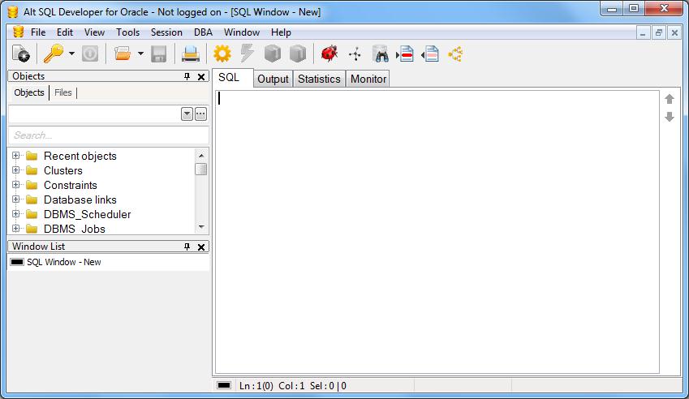Viewport: 689px width, 399px height.
Task: Open the View menu
Action: click(x=94, y=32)
